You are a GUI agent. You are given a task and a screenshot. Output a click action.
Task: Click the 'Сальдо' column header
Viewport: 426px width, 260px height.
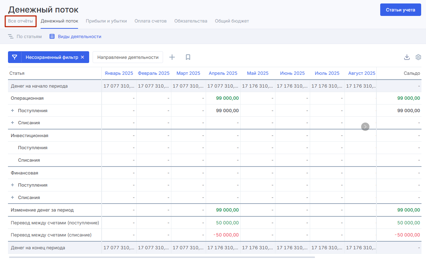[412, 73]
